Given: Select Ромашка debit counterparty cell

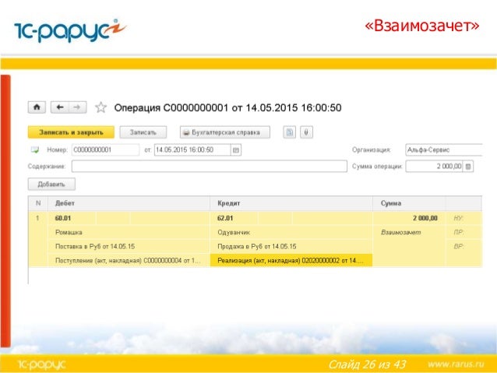Looking at the screenshot, I should pos(129,232).
